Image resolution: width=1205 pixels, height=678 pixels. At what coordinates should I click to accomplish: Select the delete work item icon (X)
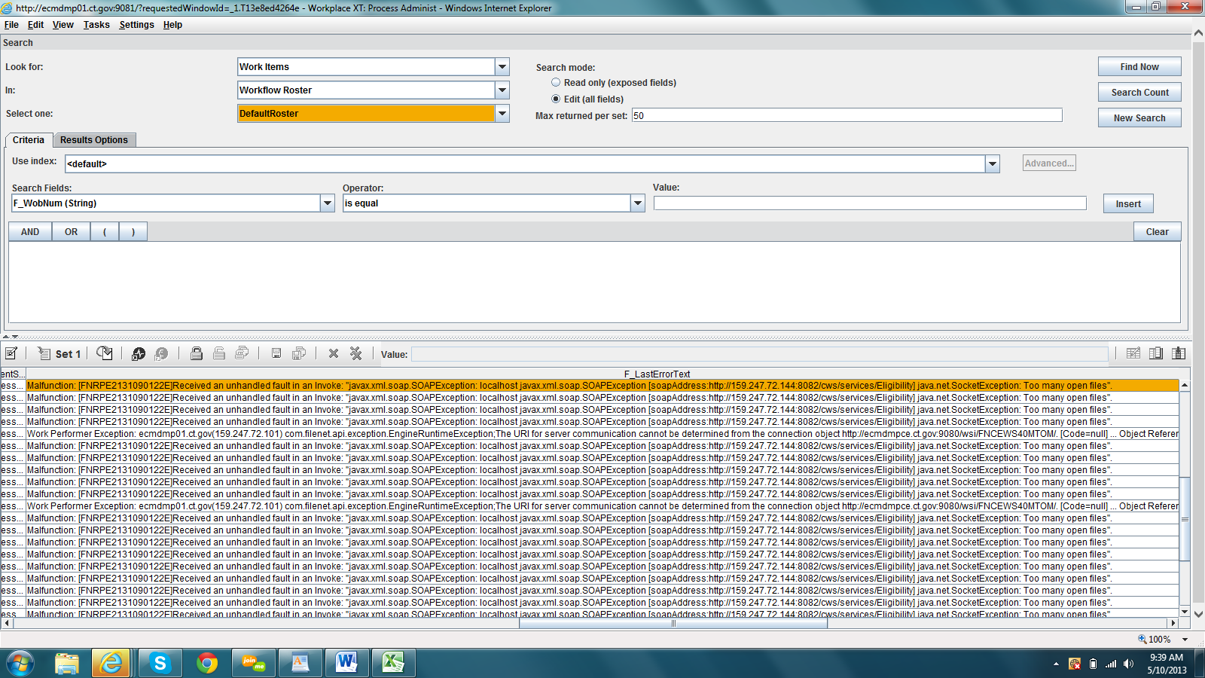click(x=333, y=353)
